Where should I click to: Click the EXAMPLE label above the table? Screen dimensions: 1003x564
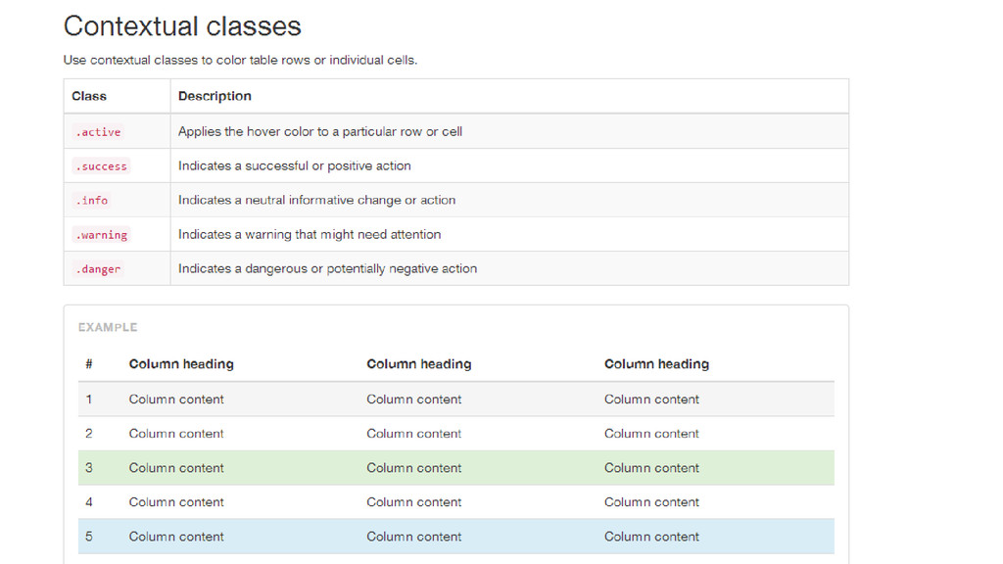[108, 327]
